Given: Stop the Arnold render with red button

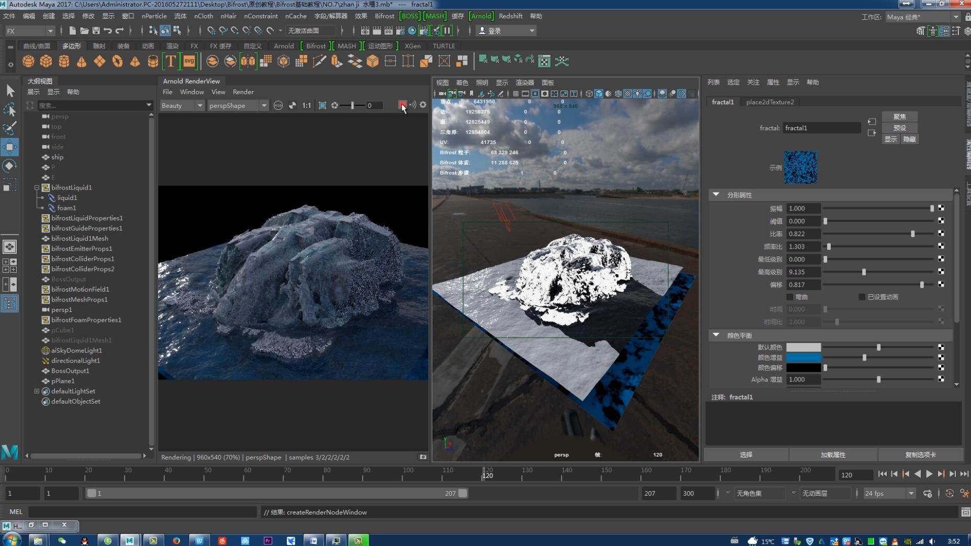Looking at the screenshot, I should [x=401, y=105].
